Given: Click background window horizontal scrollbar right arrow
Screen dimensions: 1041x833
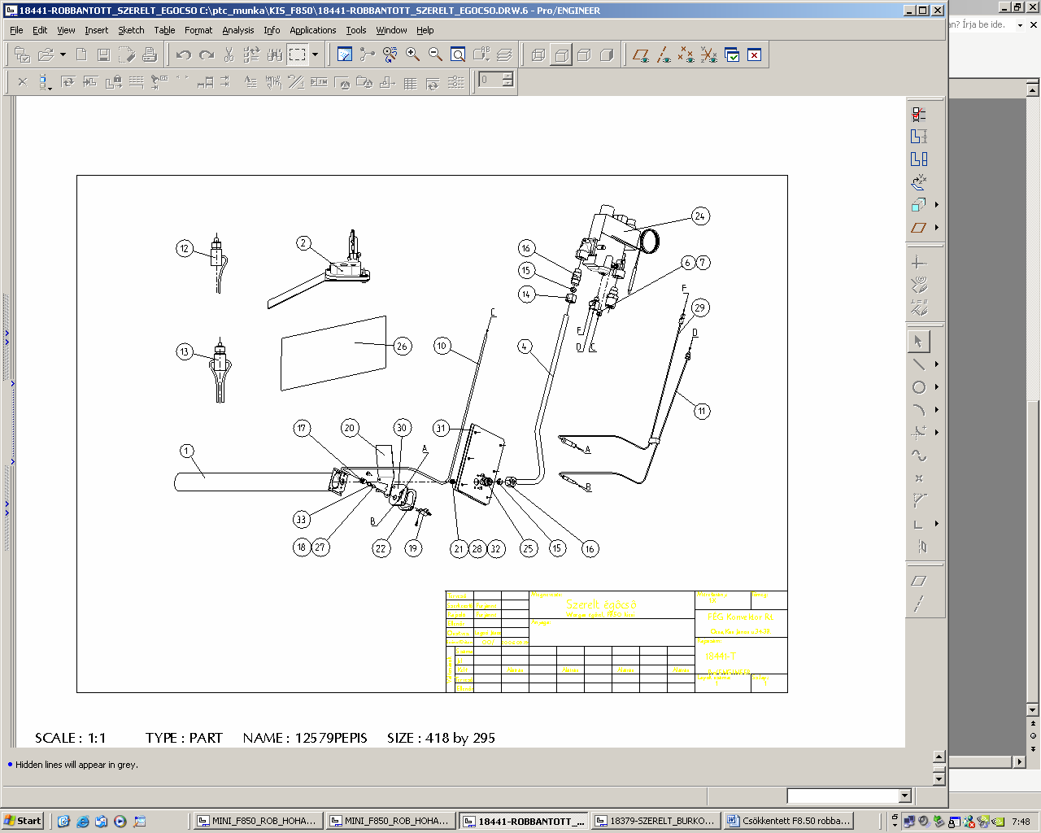Looking at the screenshot, I should 1018,762.
